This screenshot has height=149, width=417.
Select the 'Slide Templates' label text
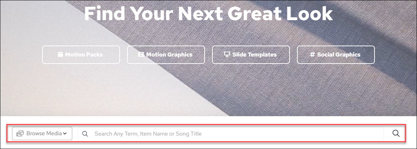255,55
